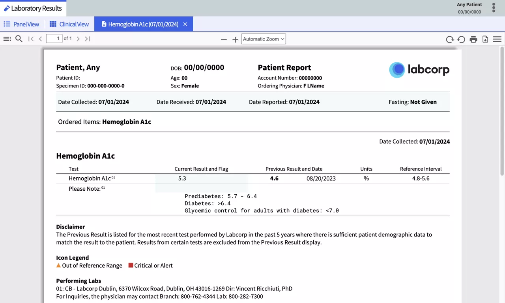Close the Hemoglobin A1c report tab

[x=185, y=24]
